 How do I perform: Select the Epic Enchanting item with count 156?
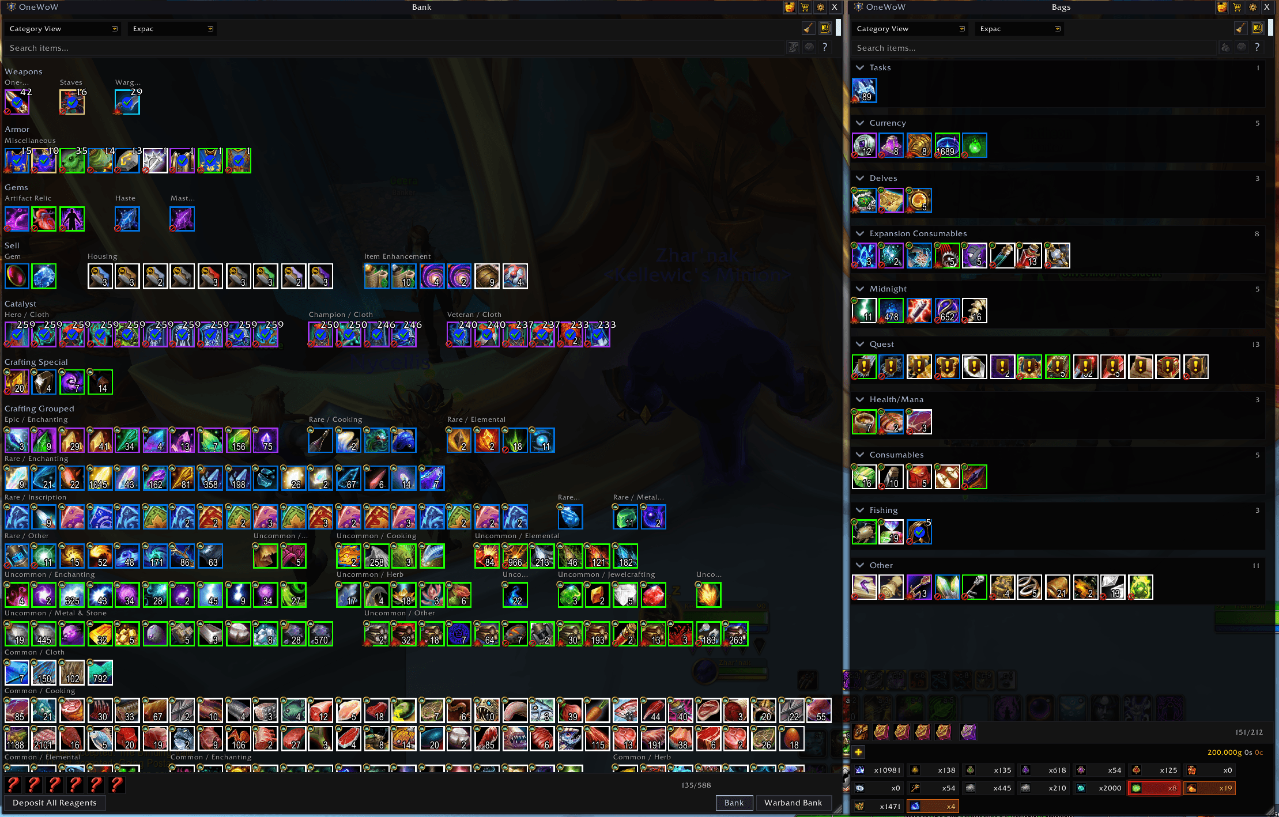click(238, 440)
